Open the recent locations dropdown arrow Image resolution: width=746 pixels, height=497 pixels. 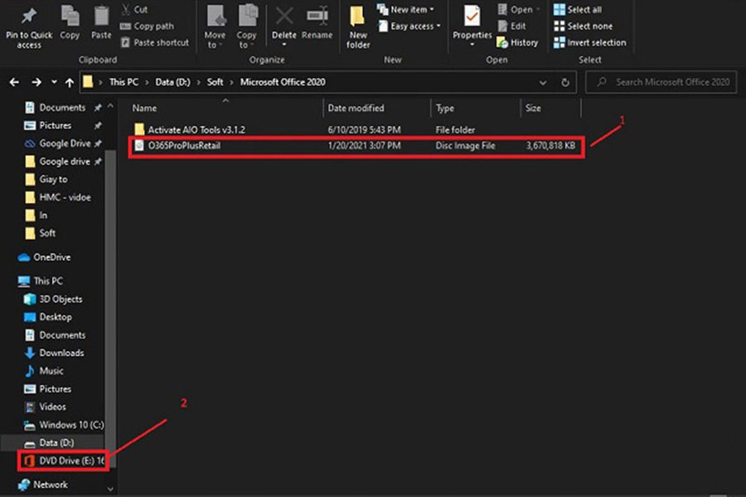pyautogui.click(x=54, y=82)
